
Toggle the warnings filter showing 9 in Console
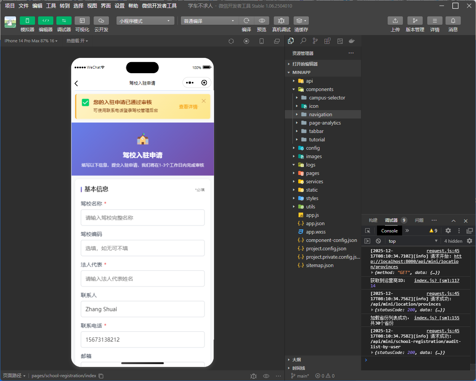tap(432, 231)
